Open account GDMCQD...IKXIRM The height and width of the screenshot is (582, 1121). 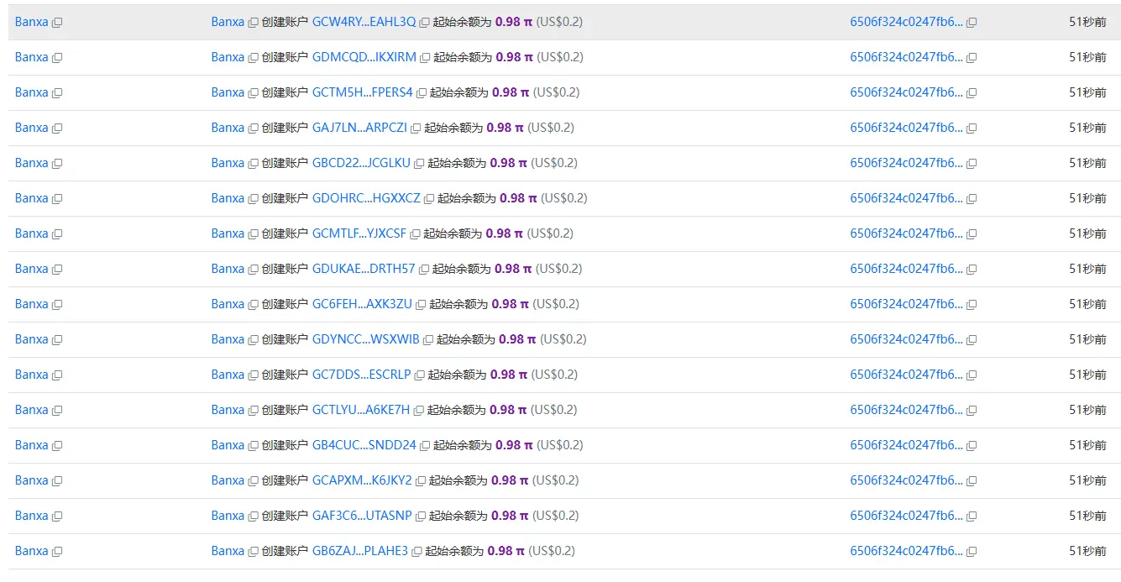coord(364,57)
